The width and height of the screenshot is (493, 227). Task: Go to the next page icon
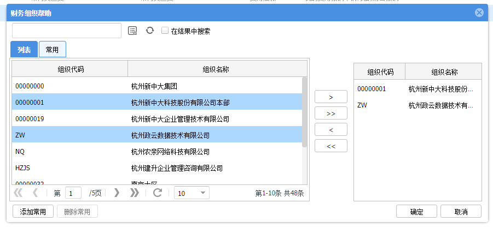coord(117,193)
